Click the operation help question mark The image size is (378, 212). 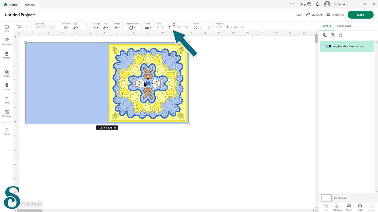[54, 27]
